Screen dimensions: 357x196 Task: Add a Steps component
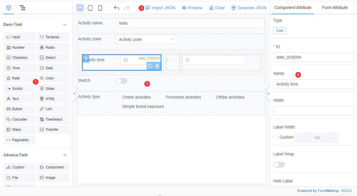point(19,130)
